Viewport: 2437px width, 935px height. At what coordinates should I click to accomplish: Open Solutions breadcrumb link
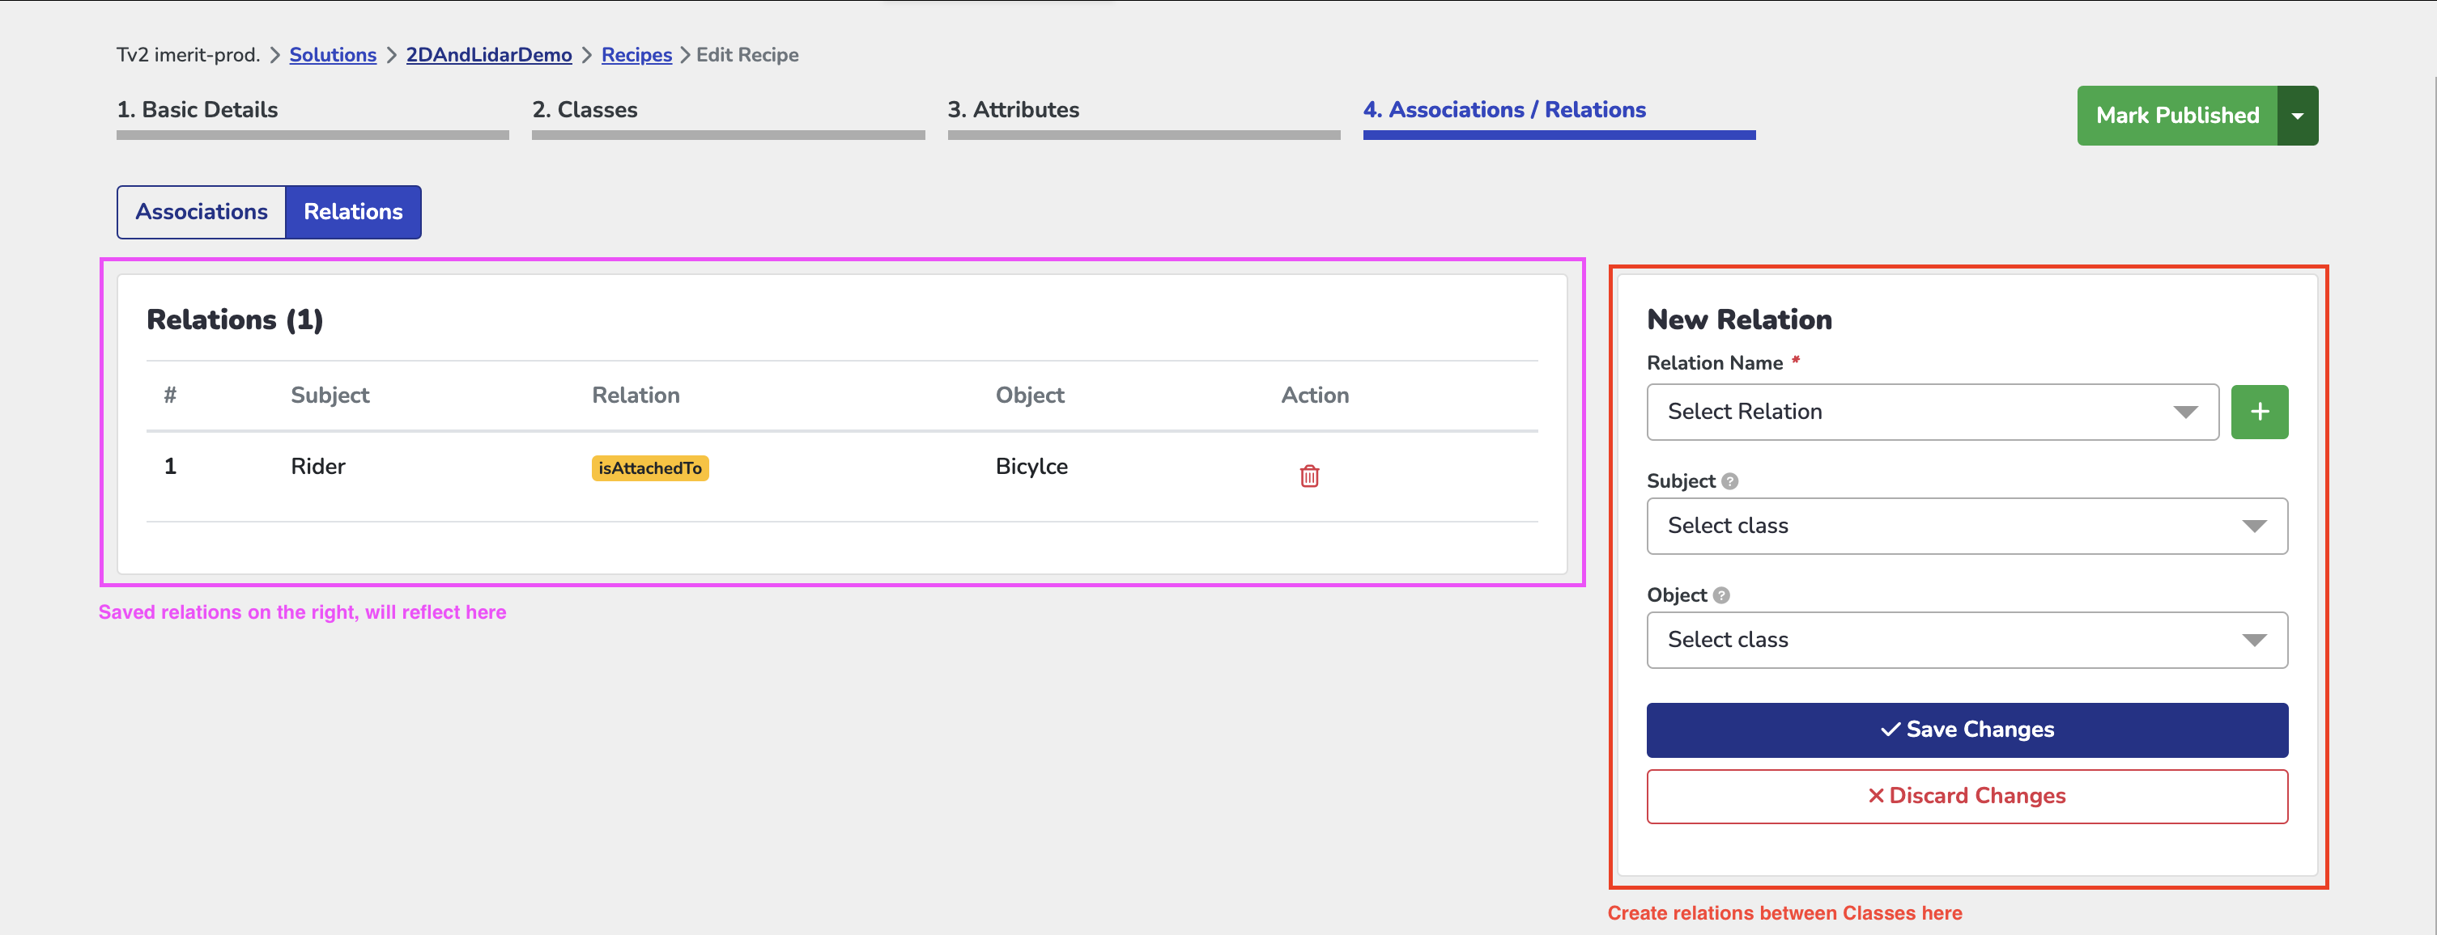(332, 55)
